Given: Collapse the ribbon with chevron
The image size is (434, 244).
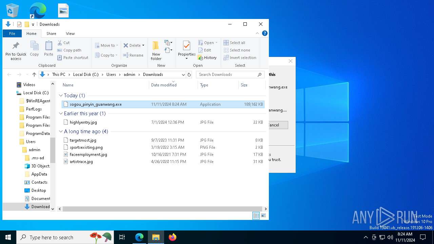Looking at the screenshot, I should coord(257,33).
